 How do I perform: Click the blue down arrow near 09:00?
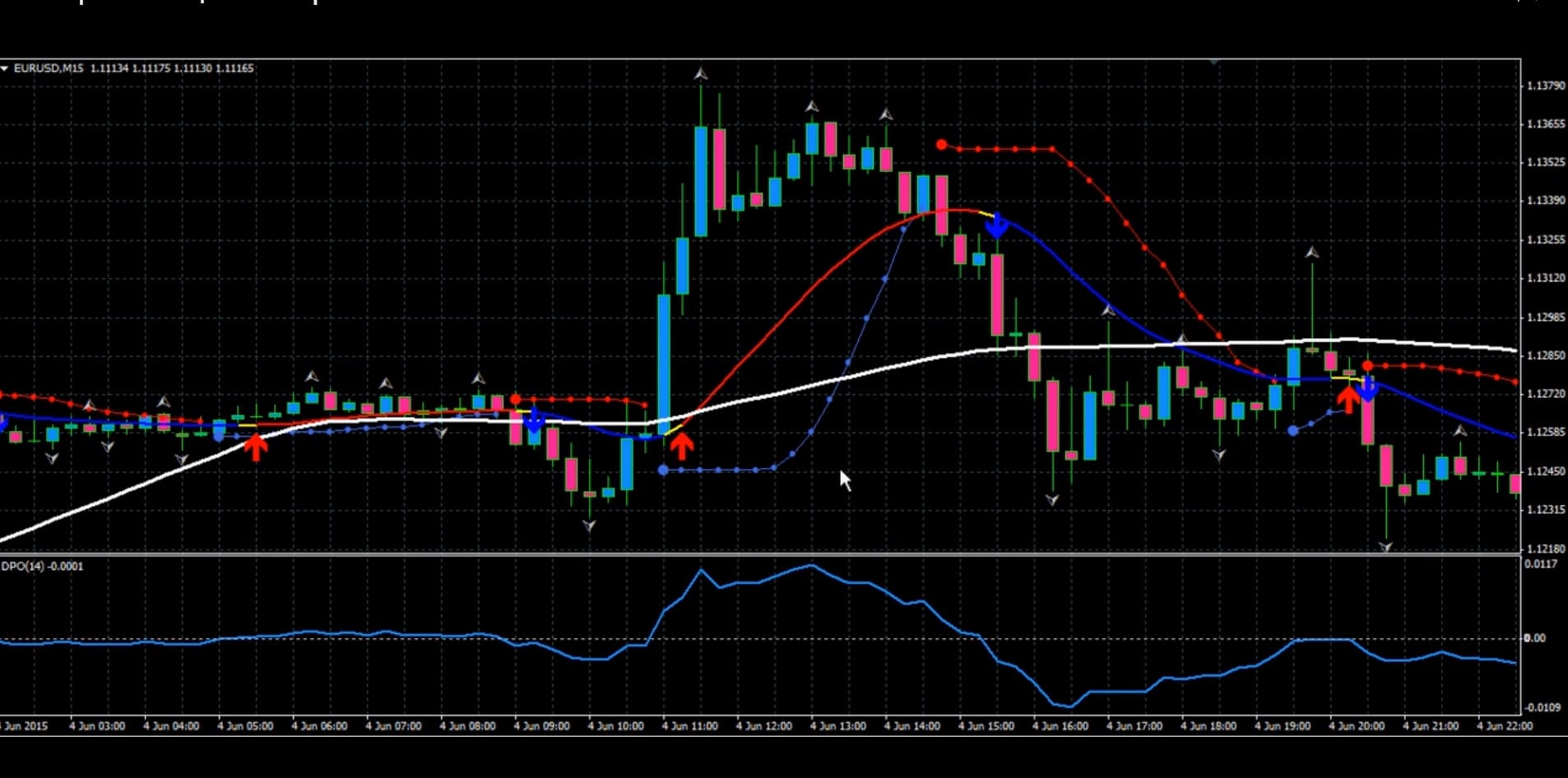[x=534, y=420]
